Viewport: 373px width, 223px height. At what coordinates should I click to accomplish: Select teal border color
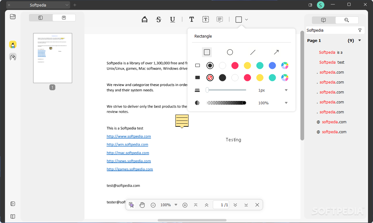tap(260, 66)
